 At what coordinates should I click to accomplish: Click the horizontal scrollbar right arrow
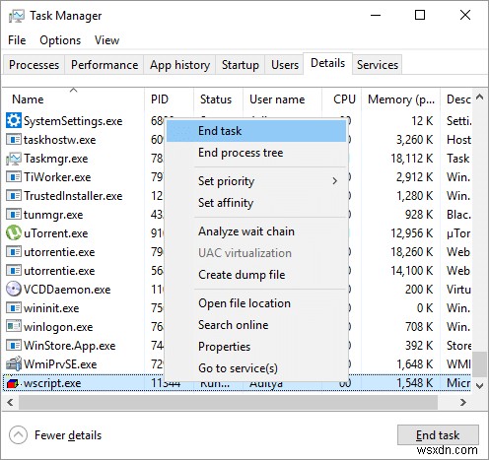(462, 402)
